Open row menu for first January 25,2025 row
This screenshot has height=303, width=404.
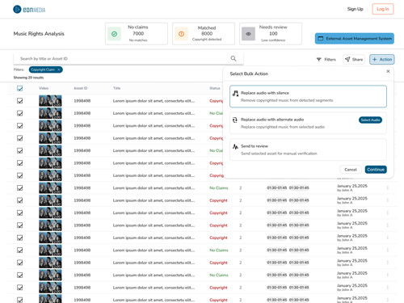click(388, 188)
